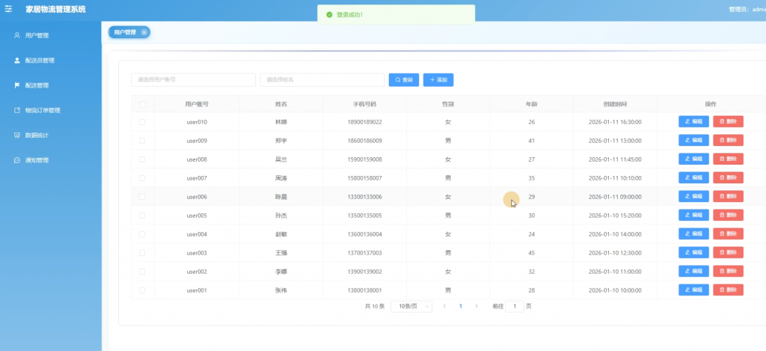Edit the user004 row

[693, 234]
